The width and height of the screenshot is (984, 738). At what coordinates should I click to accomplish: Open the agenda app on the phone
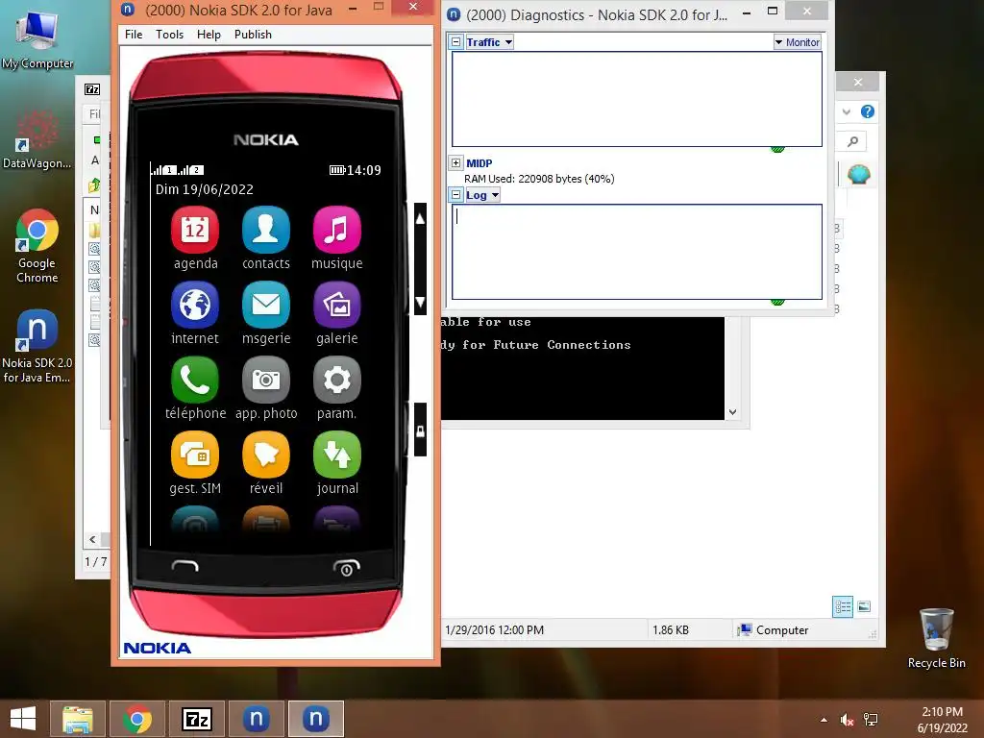pos(194,230)
